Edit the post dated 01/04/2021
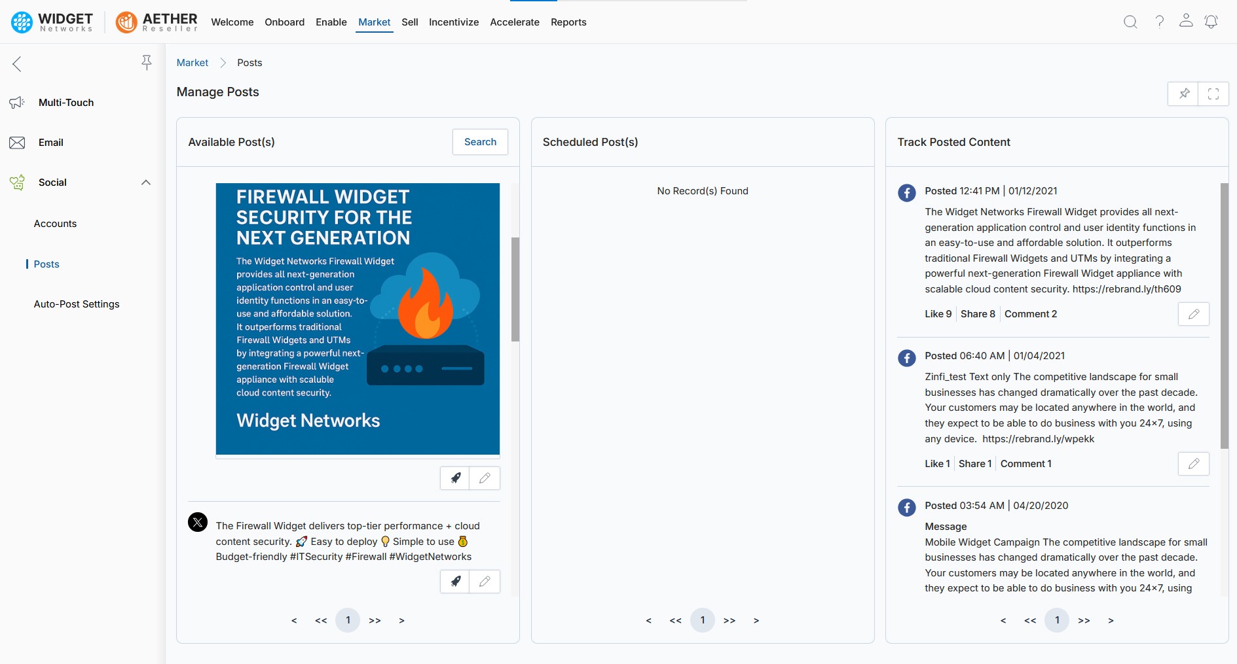This screenshot has width=1237, height=664. [x=1194, y=464]
